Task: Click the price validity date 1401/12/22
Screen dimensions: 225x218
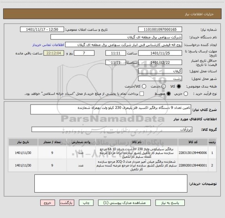Action: 160,62
